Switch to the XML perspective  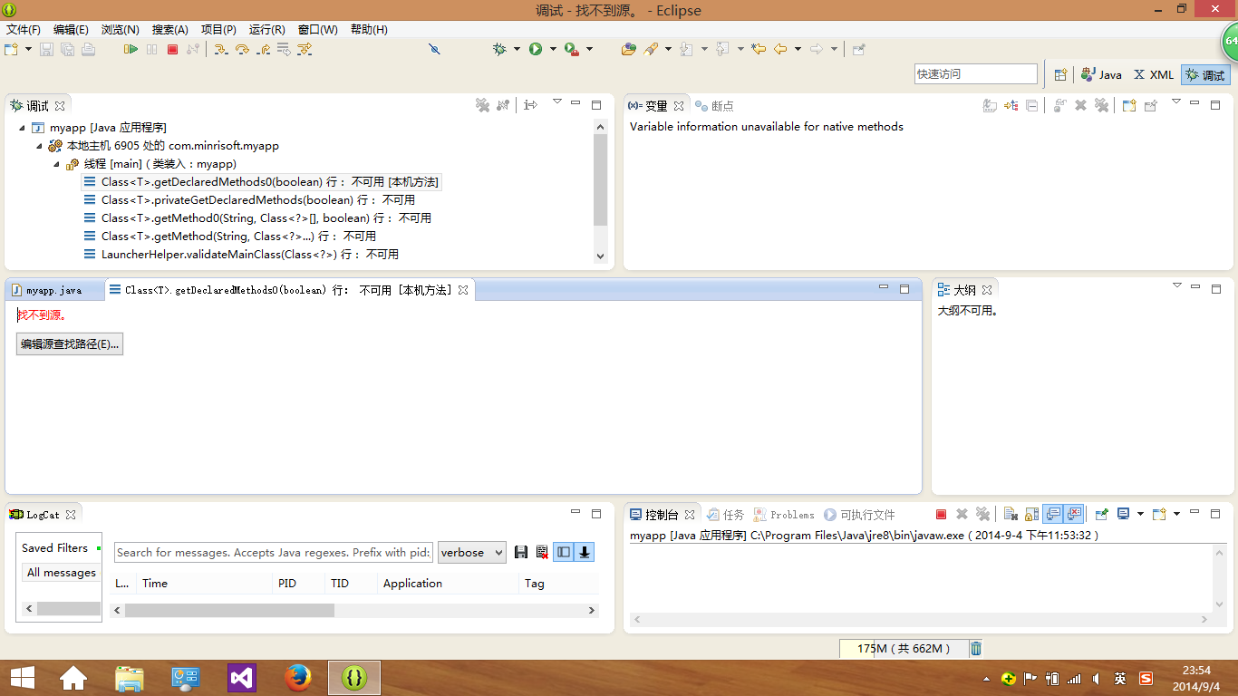coord(1153,75)
